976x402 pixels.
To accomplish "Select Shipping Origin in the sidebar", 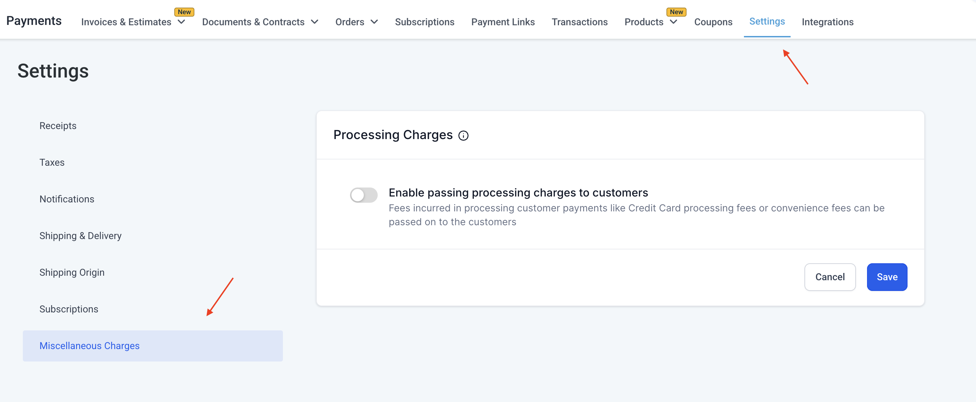I will pos(72,272).
